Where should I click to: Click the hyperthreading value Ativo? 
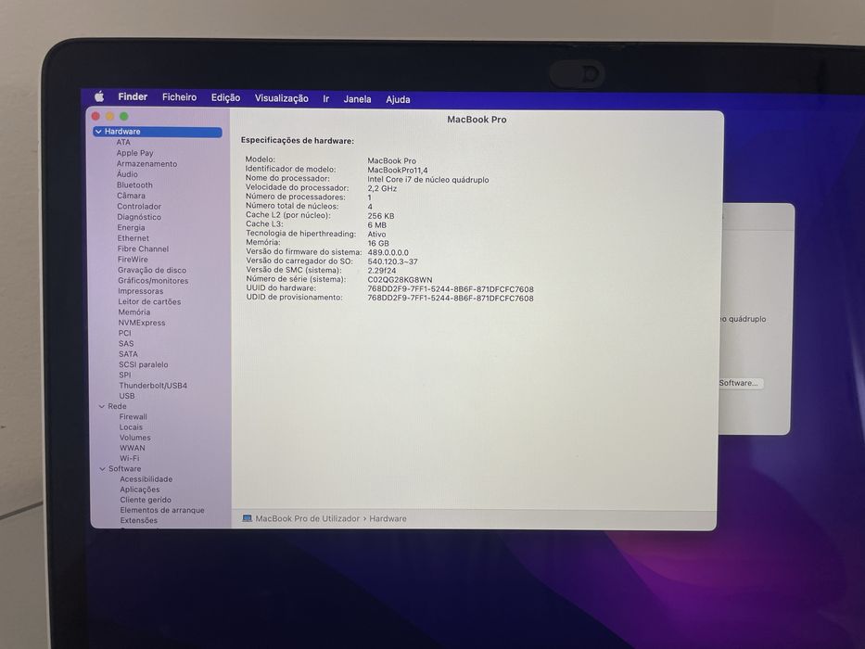pos(376,234)
